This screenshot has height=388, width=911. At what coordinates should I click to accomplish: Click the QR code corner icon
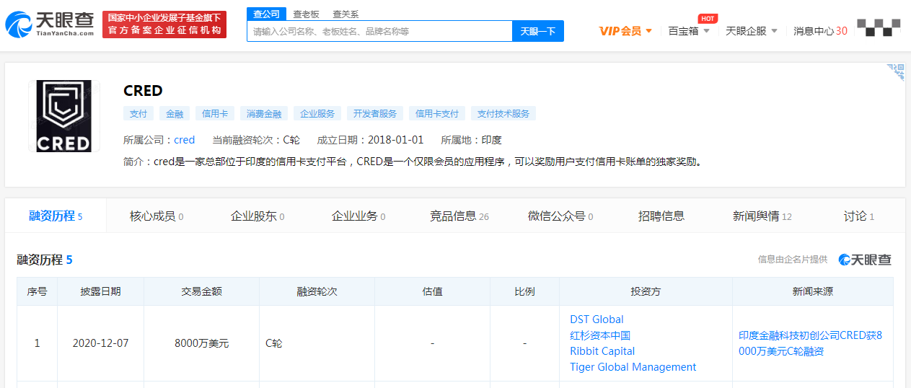896,71
